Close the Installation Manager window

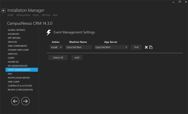pyautogui.click(x=186, y=2)
